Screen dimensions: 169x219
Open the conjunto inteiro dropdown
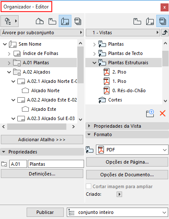pos(117,212)
